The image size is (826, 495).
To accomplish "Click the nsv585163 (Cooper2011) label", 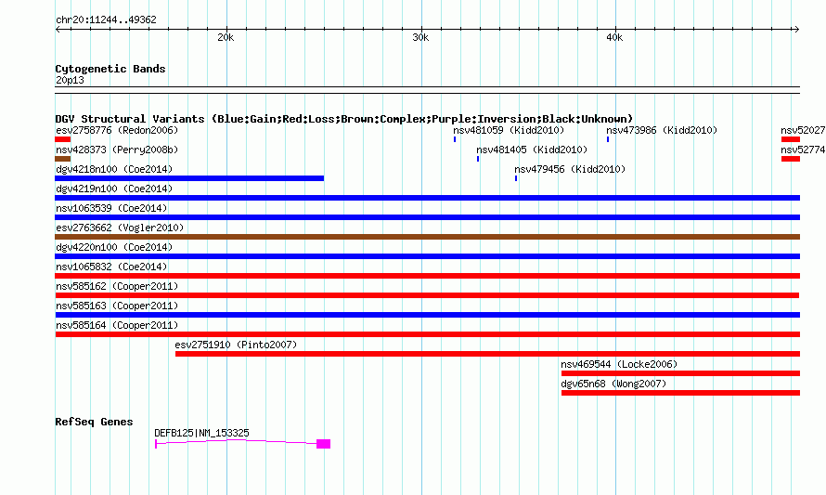I will click(117, 306).
